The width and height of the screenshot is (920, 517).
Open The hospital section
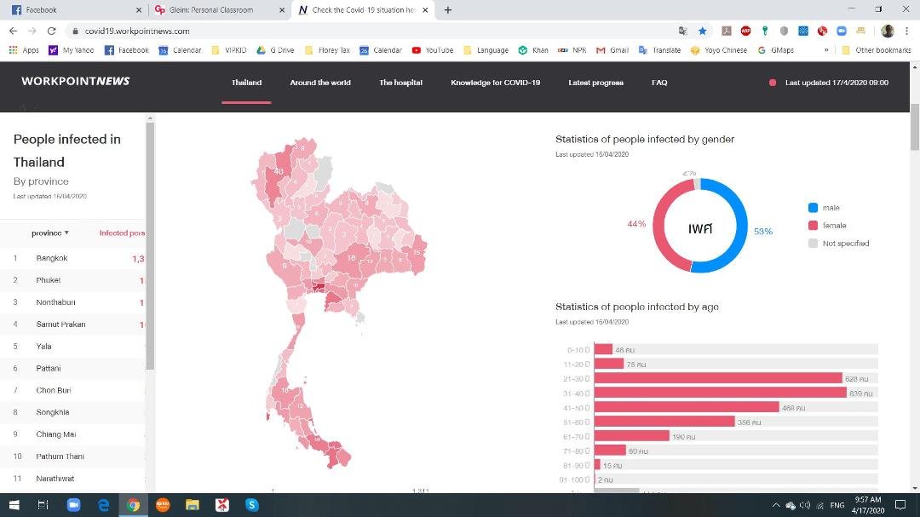400,83
